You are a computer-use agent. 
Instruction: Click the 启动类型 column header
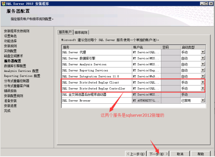[x=193, y=47]
